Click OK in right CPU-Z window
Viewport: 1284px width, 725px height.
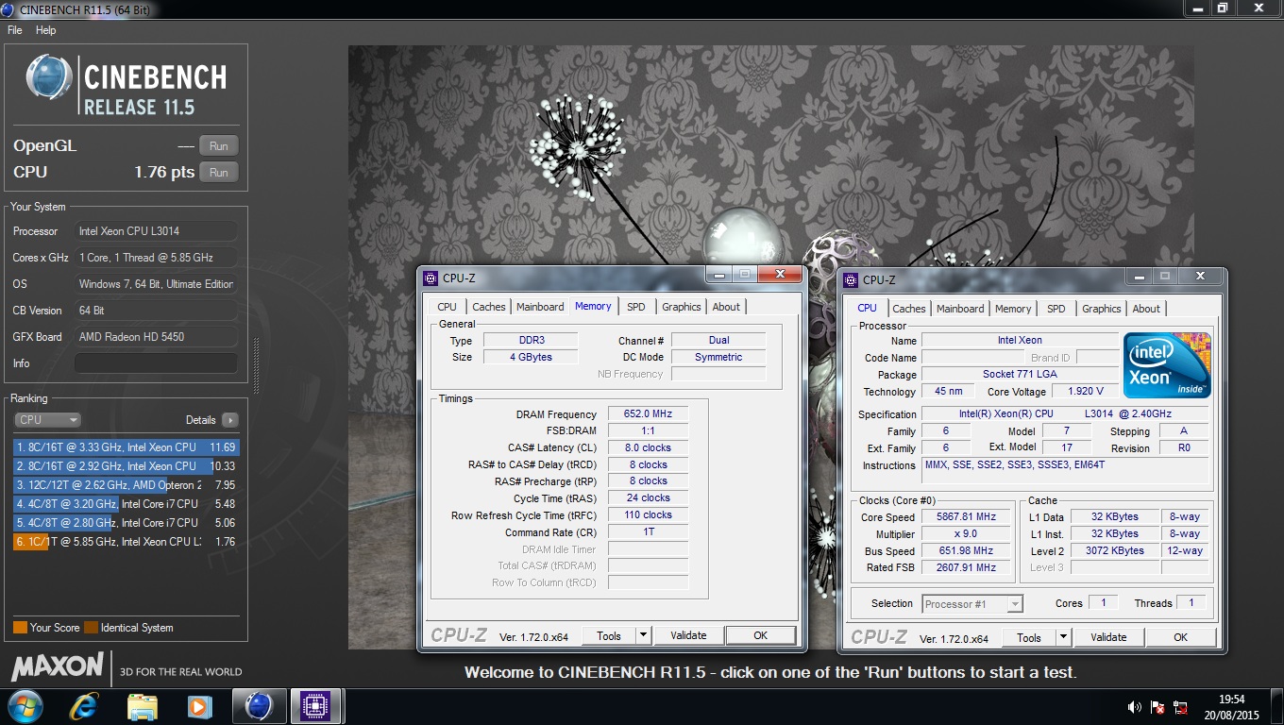1180,637
